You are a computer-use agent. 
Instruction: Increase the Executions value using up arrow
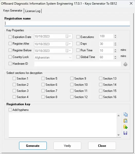[115, 35]
